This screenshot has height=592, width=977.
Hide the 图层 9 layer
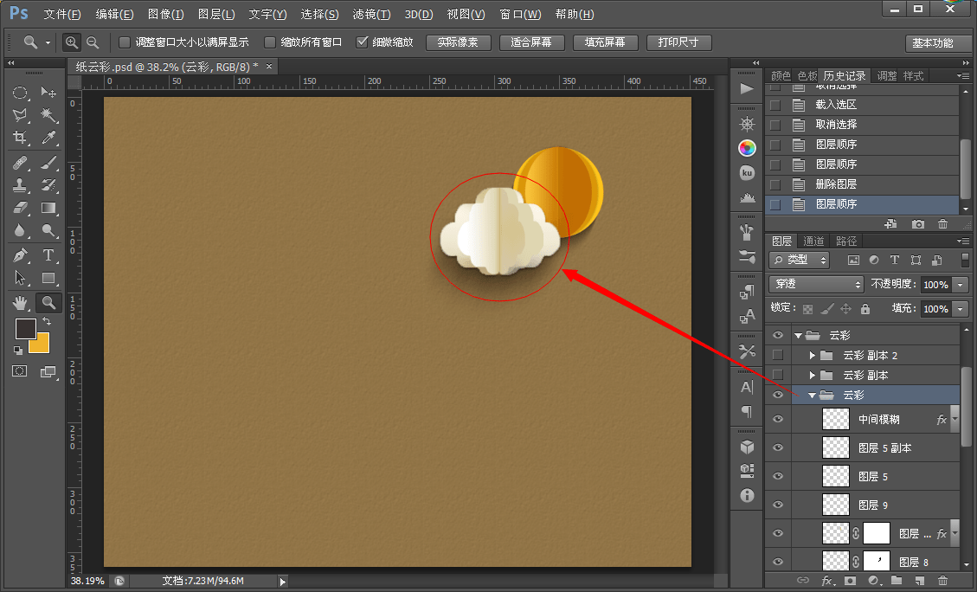tap(778, 505)
